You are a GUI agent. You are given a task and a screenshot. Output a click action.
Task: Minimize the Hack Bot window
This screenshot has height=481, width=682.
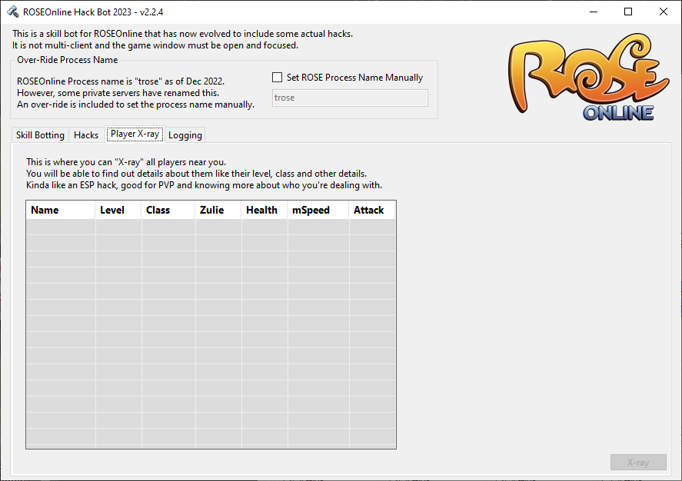[594, 12]
